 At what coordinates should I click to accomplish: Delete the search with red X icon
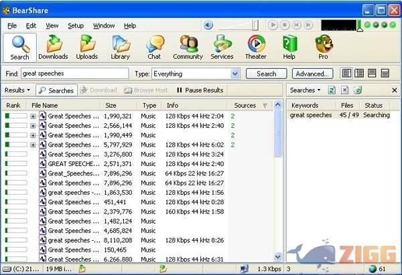click(344, 90)
